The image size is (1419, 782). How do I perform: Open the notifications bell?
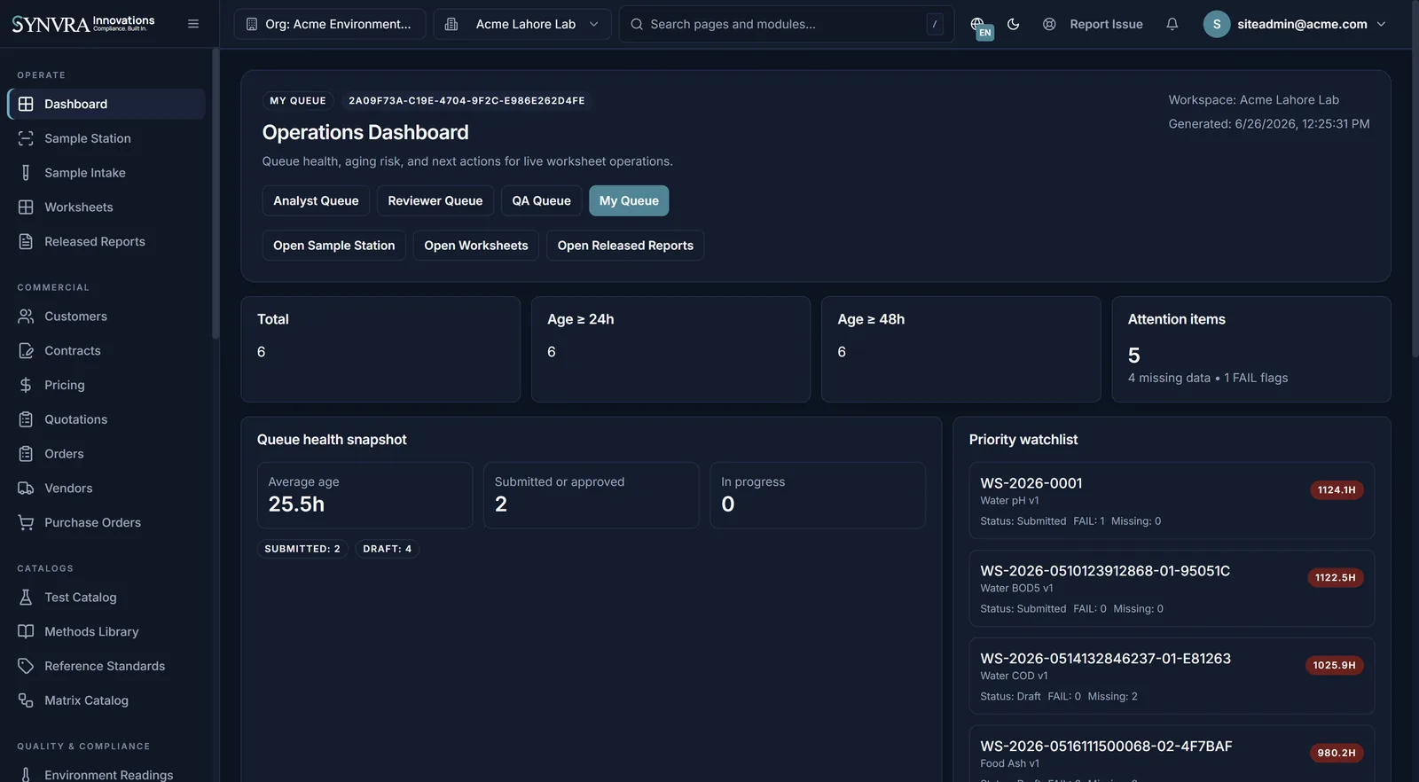(1172, 24)
